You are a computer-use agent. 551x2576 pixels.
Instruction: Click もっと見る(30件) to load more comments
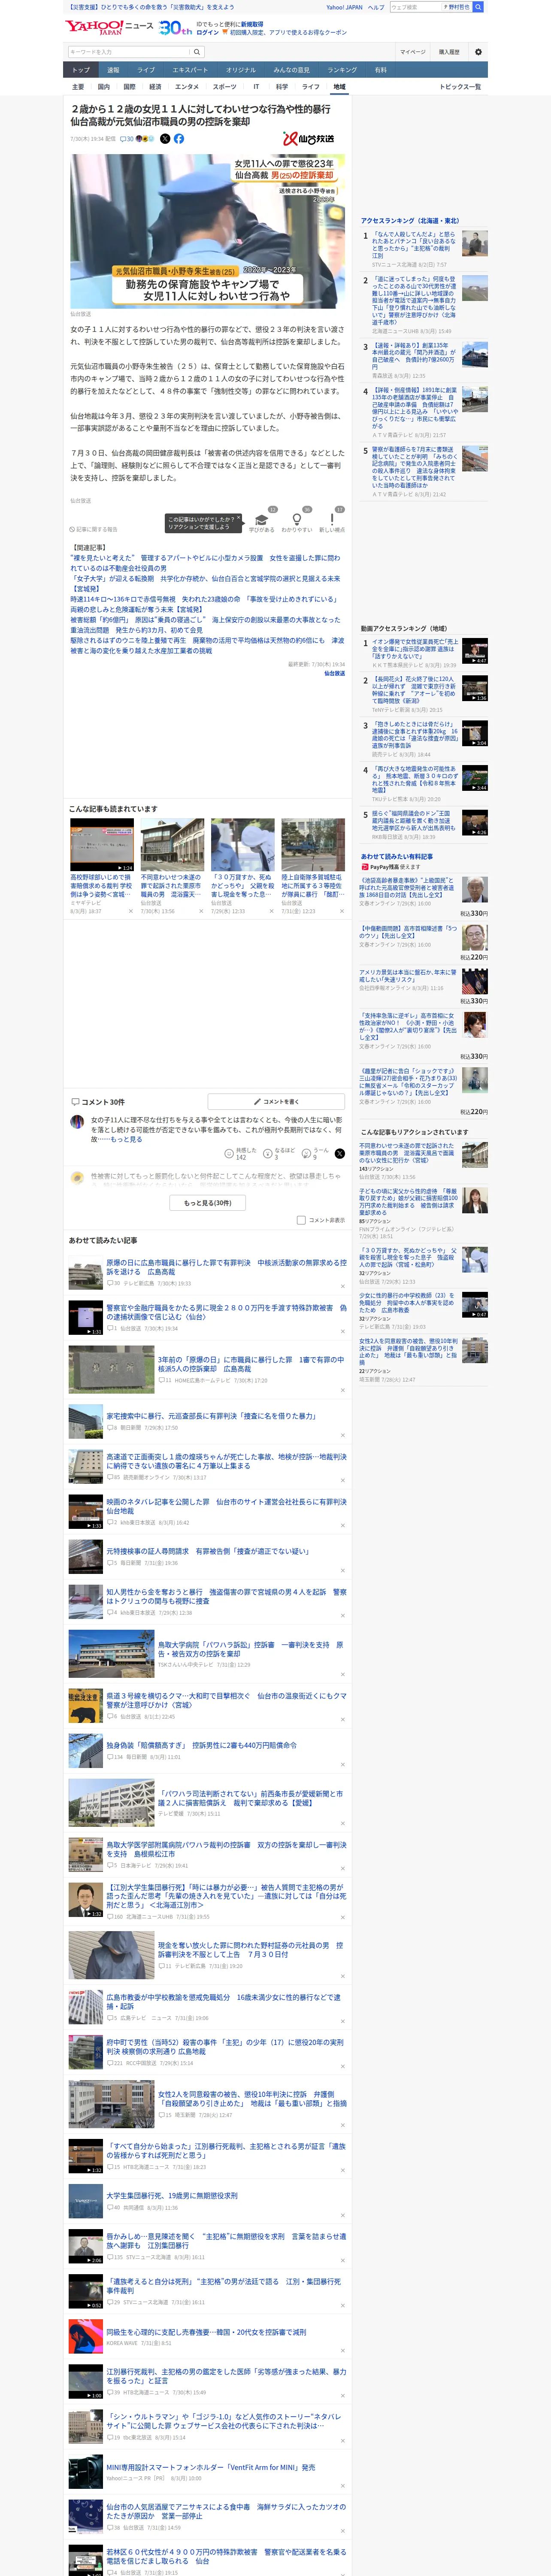(x=208, y=1203)
